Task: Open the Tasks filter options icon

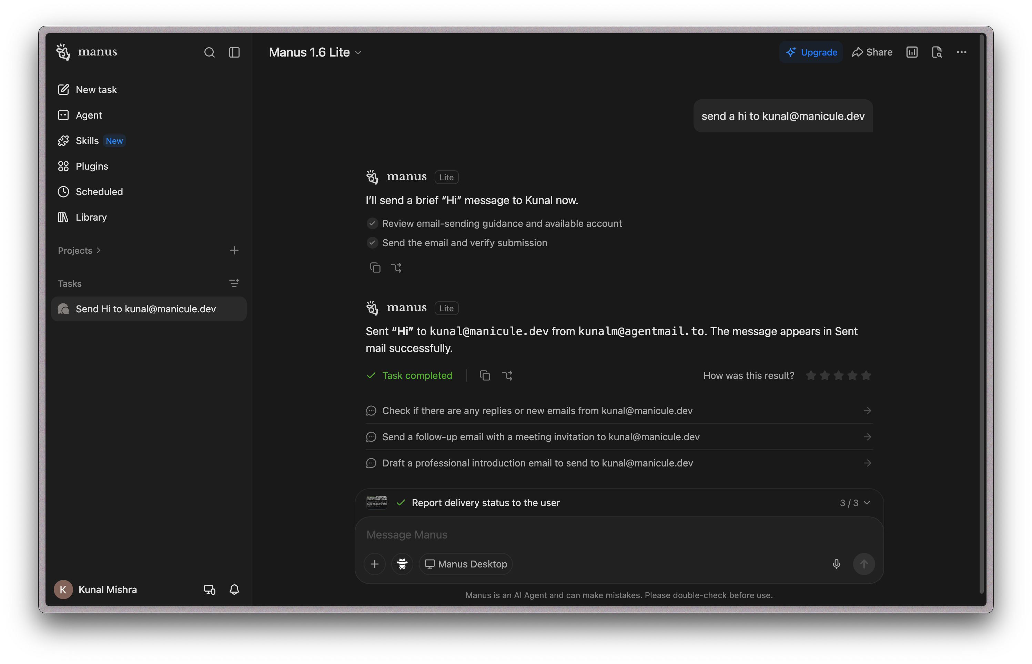Action: [234, 283]
